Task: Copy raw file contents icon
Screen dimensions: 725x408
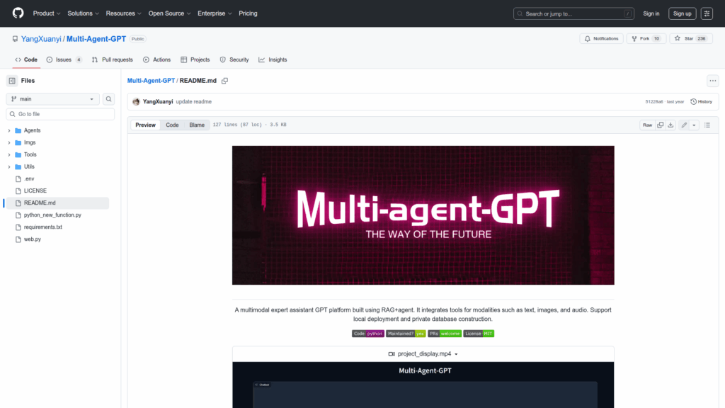Action: (660, 125)
